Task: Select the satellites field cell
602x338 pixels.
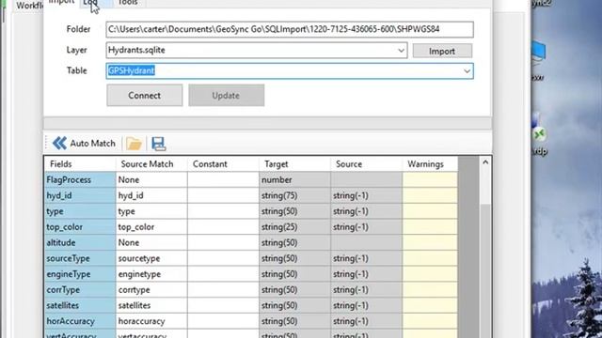Action: (x=80, y=305)
